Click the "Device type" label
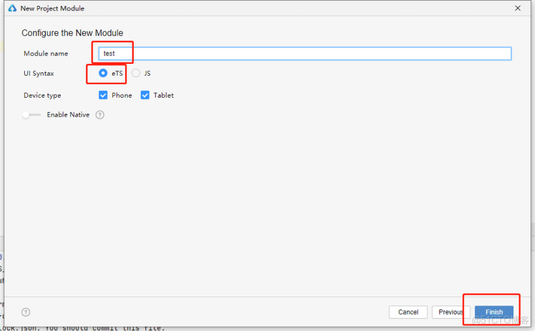Image resolution: width=535 pixels, height=331 pixels. tap(42, 95)
